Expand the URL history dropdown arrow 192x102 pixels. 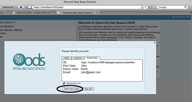pos(145,7)
